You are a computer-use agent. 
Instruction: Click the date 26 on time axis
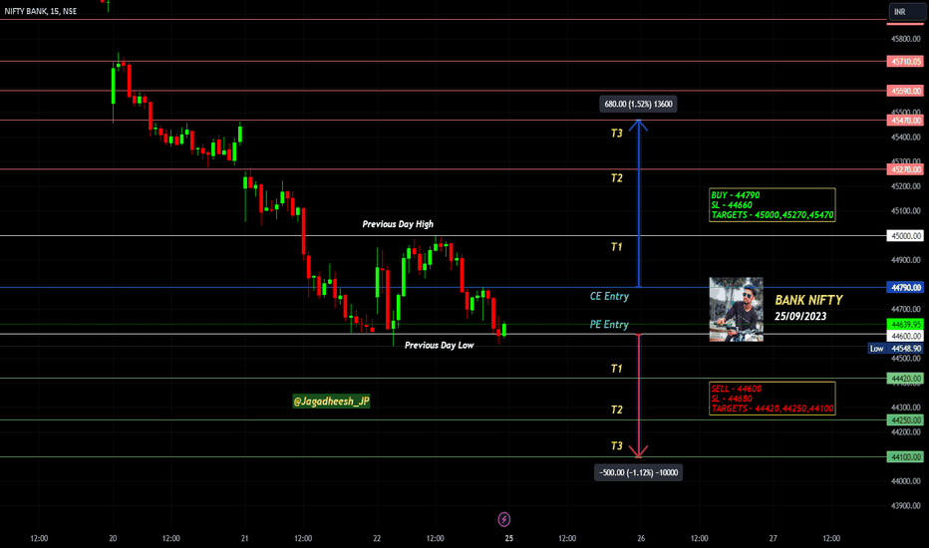pos(641,538)
